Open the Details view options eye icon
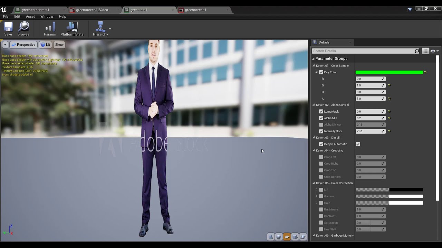Image resolution: width=442 pixels, height=248 pixels. 434,51
